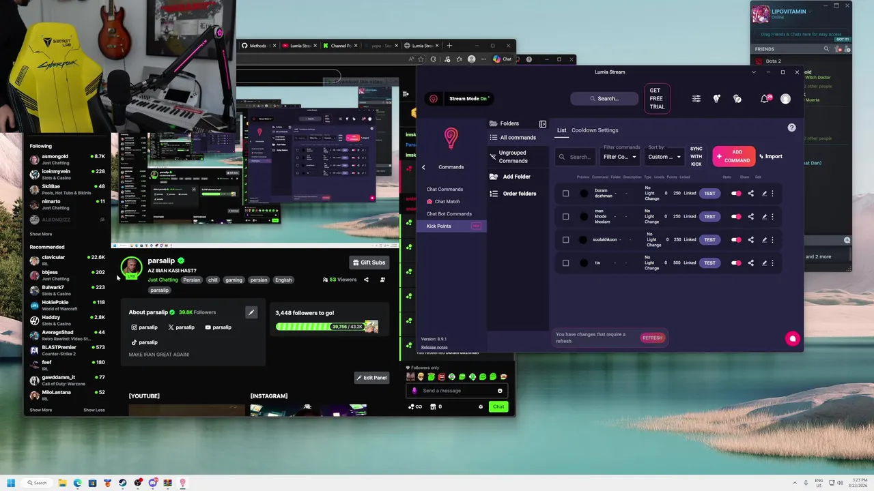Switch to Cooldown Settings tab
This screenshot has height=491, width=874.
pyautogui.click(x=595, y=130)
